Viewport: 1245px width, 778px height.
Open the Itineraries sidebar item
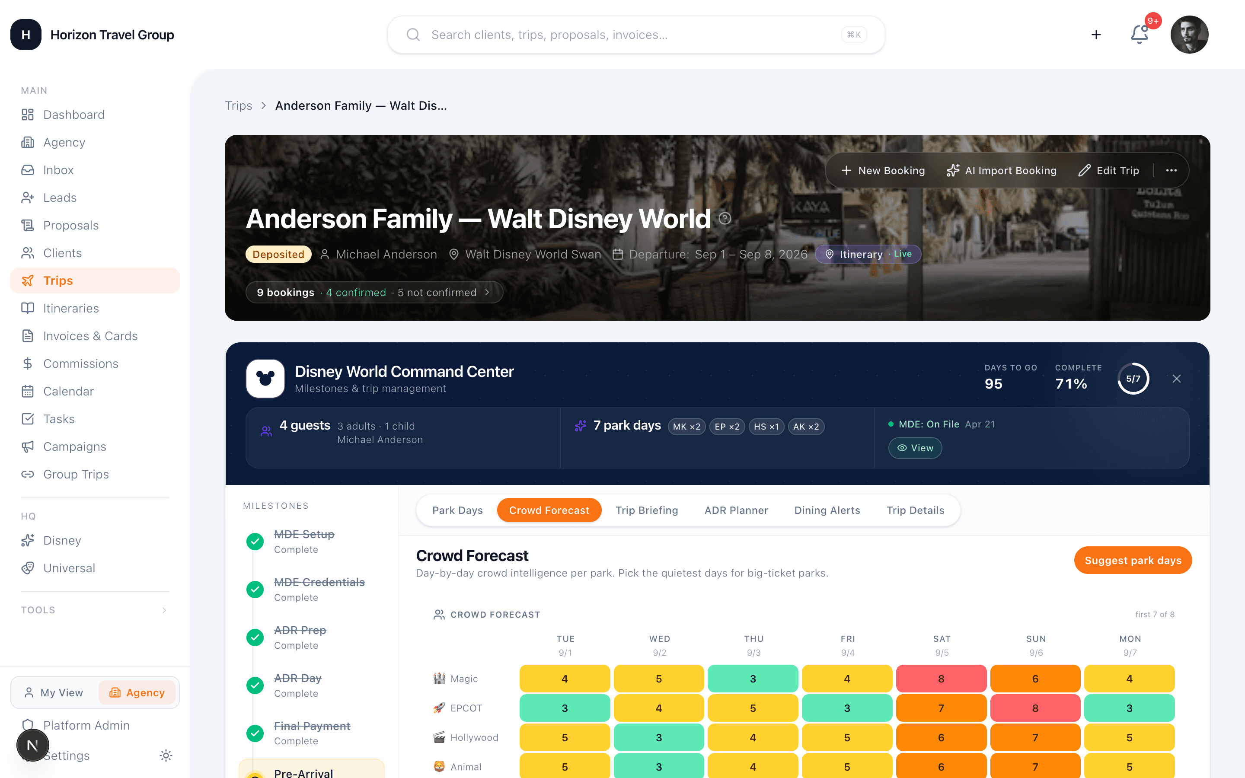point(95,308)
